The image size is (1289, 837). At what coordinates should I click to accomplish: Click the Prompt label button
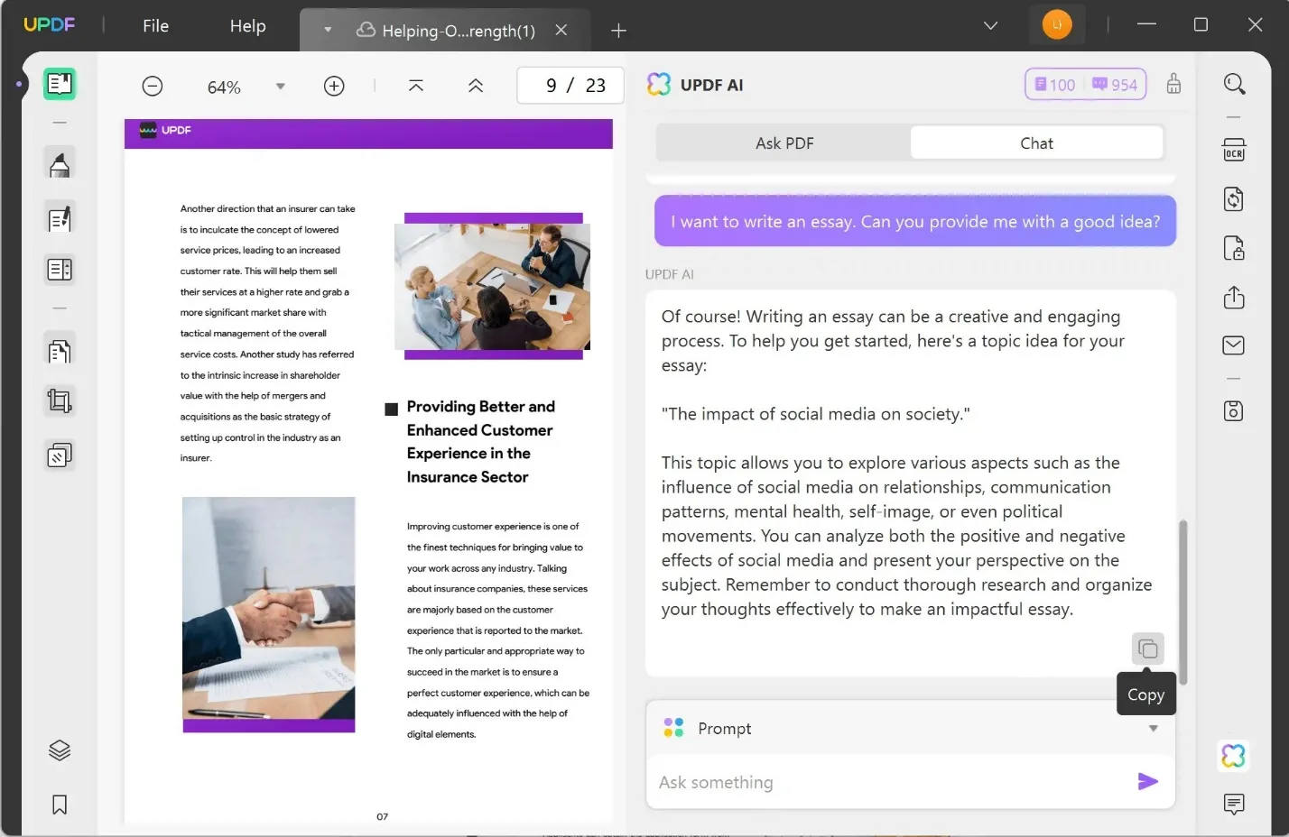(724, 728)
